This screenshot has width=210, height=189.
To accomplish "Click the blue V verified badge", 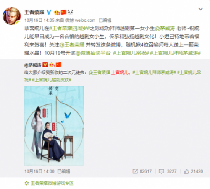I will pyautogui.click(x=49, y=12).
